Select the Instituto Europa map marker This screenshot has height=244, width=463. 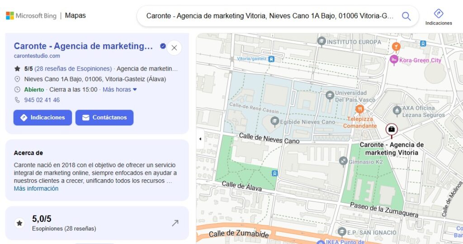coord(321,41)
